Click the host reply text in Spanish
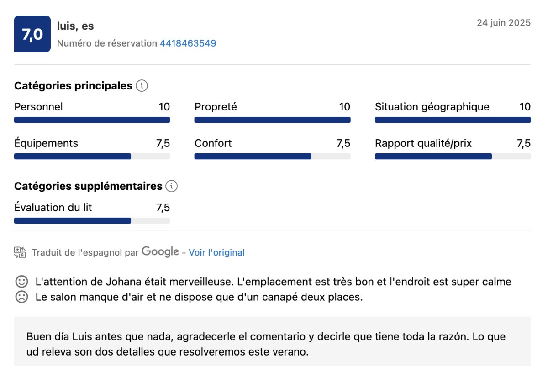The height and width of the screenshot is (366, 548). 266,345
